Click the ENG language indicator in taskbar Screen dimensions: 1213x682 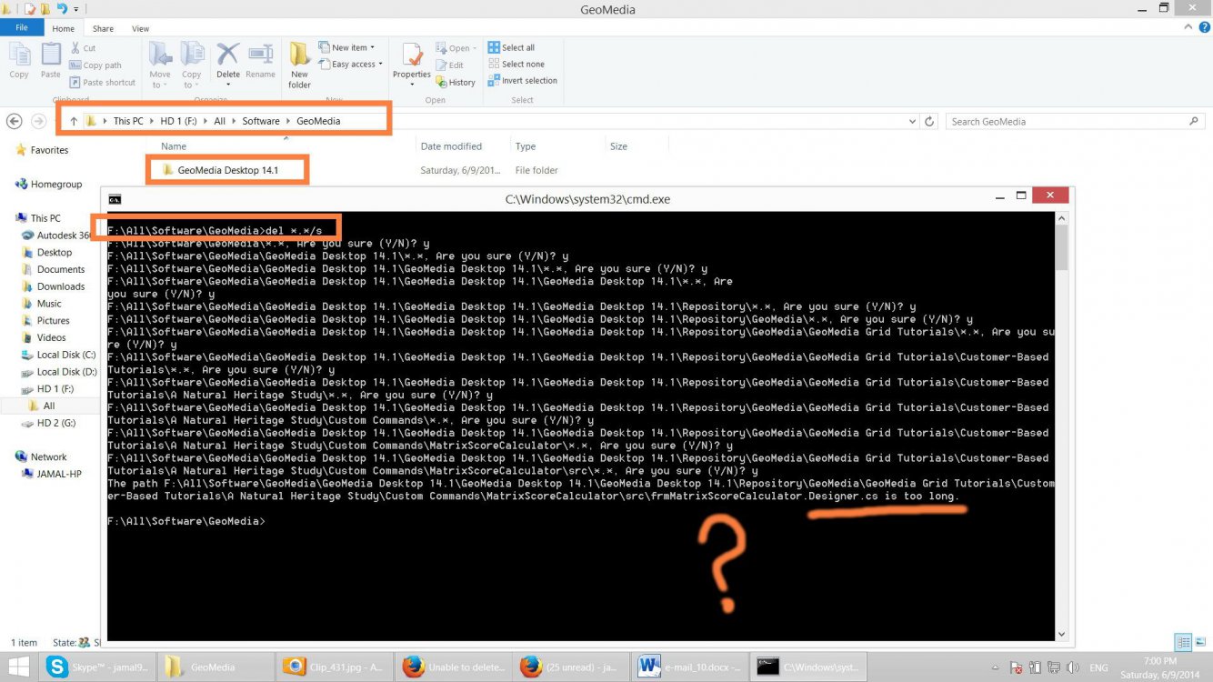(x=1098, y=667)
